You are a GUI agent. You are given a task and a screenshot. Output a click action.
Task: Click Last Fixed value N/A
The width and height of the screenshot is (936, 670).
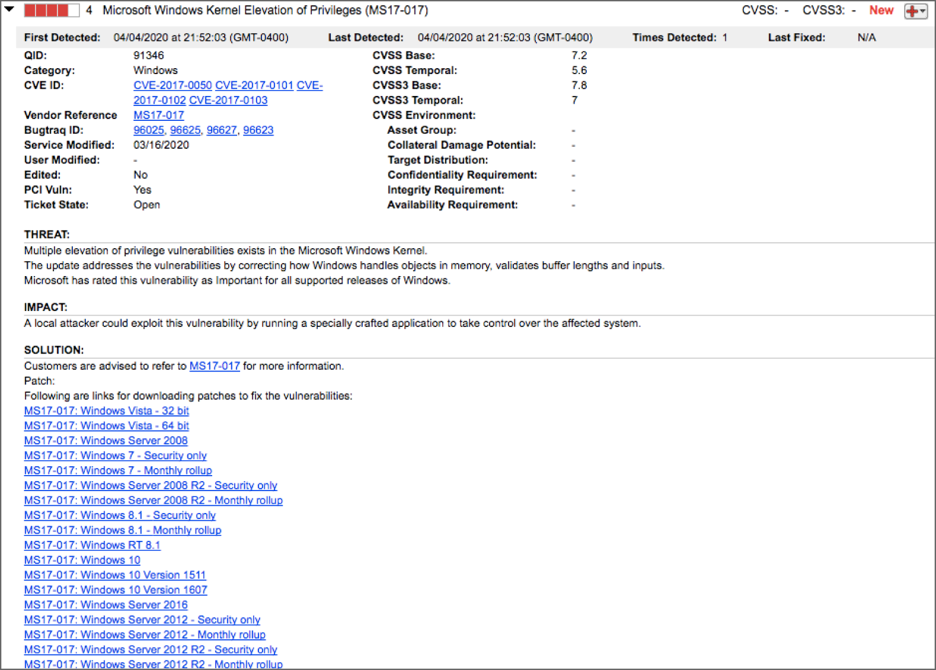[x=867, y=37]
